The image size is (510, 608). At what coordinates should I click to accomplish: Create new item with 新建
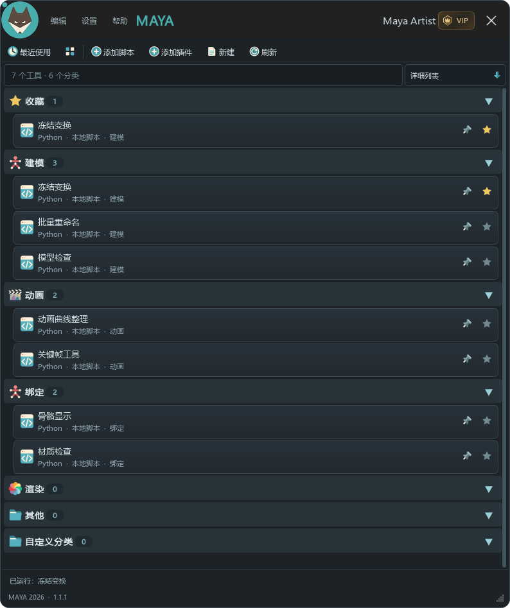(x=221, y=52)
